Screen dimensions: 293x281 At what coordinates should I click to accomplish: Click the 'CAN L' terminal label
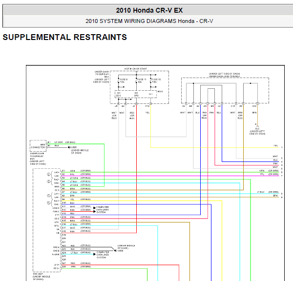[56, 212]
